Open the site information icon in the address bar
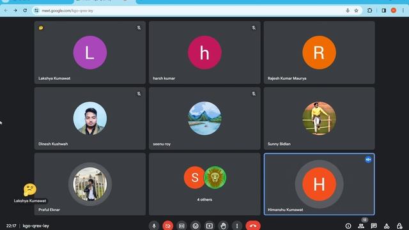The width and height of the screenshot is (409, 230). click(x=36, y=11)
